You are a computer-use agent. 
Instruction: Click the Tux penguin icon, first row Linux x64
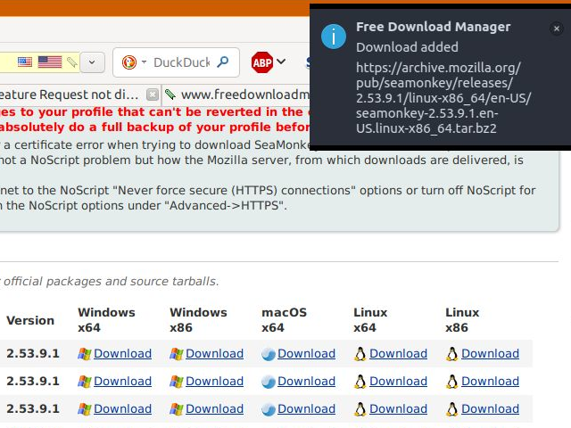(360, 354)
